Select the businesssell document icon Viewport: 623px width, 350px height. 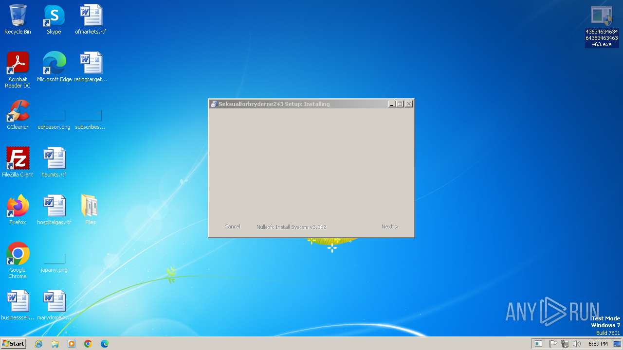[x=18, y=305]
